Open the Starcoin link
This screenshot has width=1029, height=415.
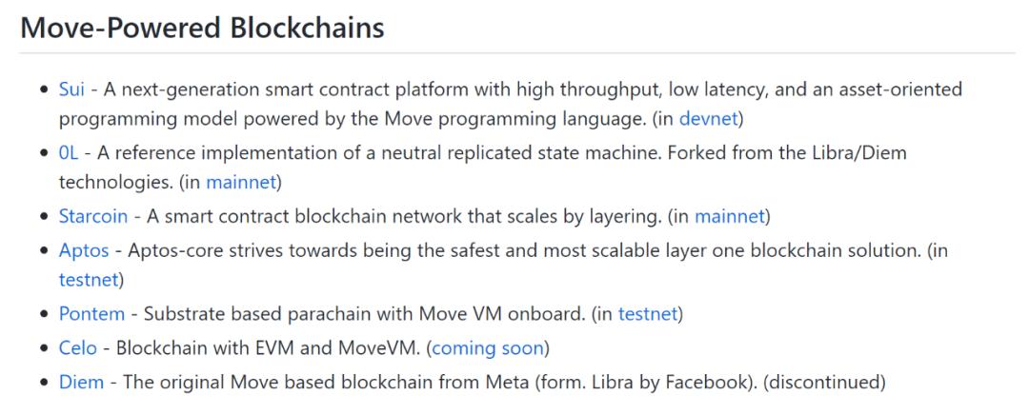[93, 216]
